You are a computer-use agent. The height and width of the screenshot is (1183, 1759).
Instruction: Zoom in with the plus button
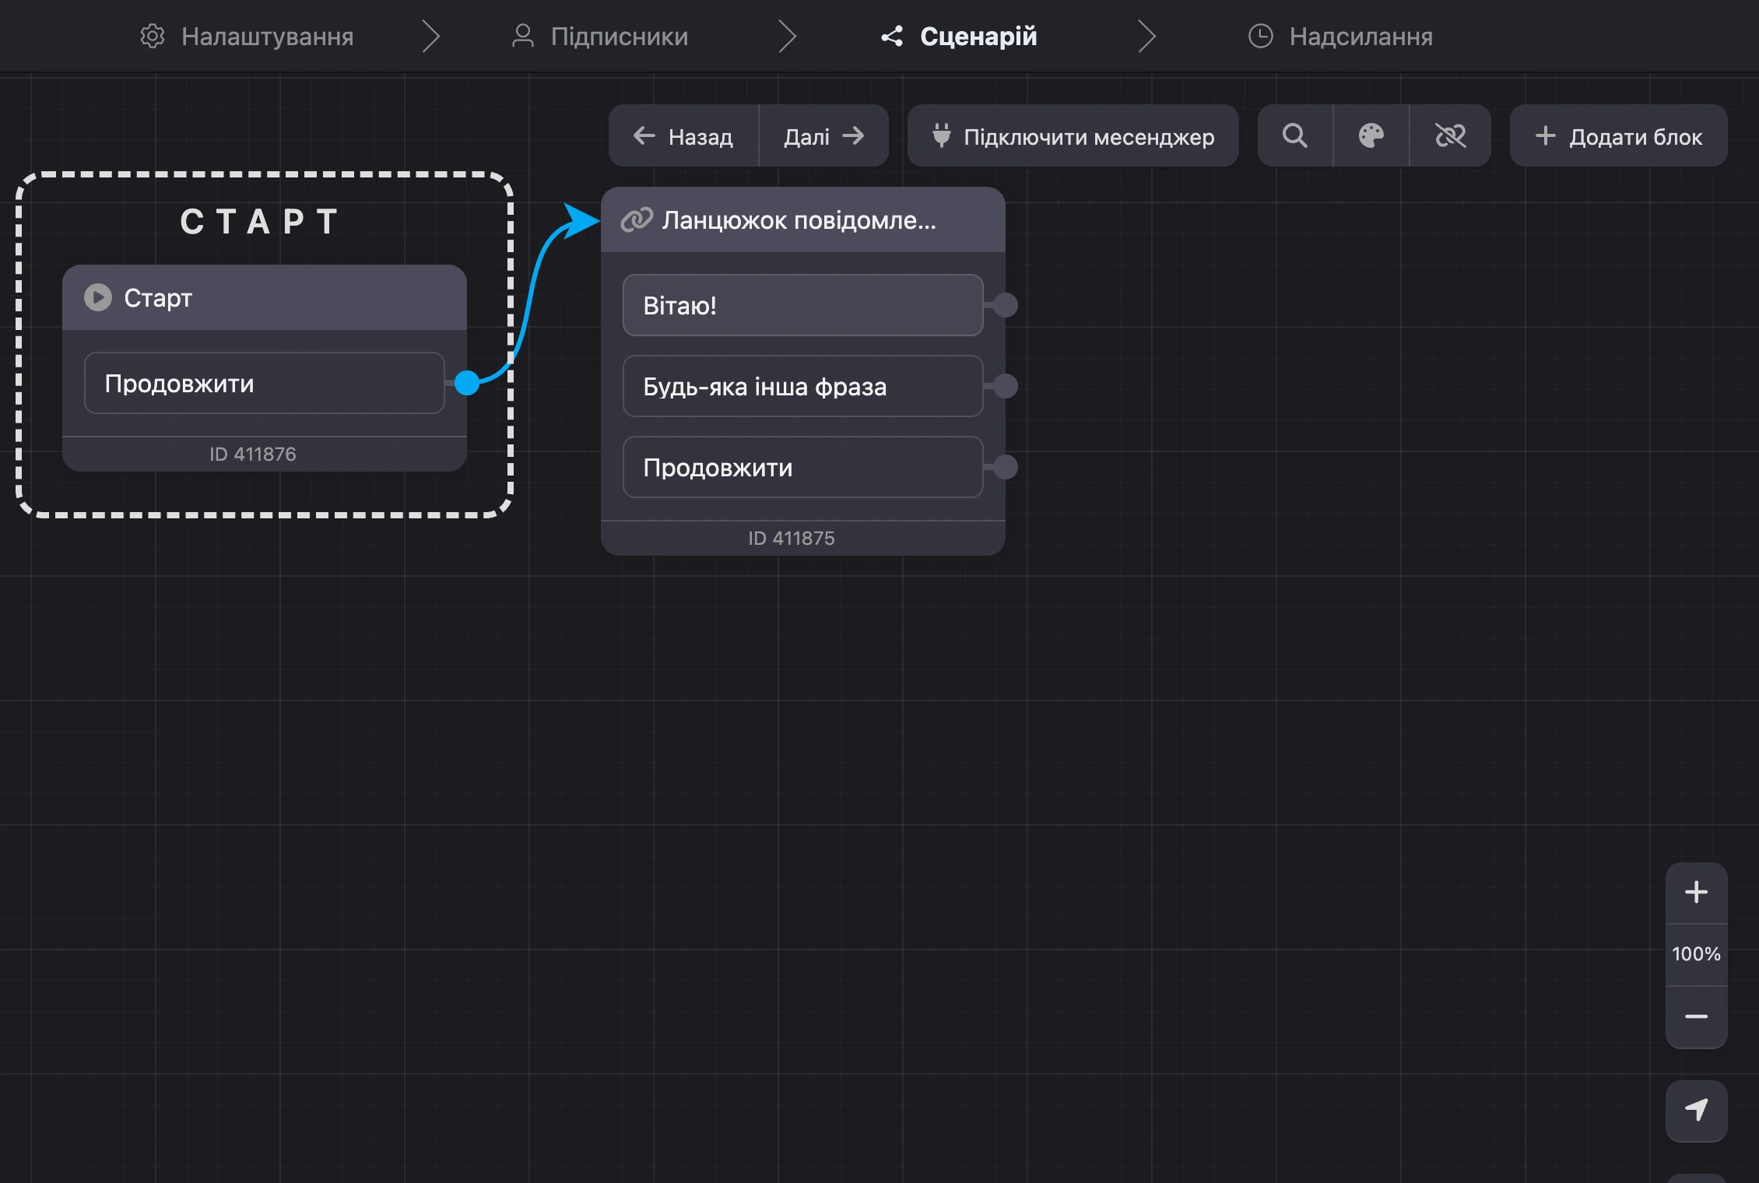point(1696,893)
